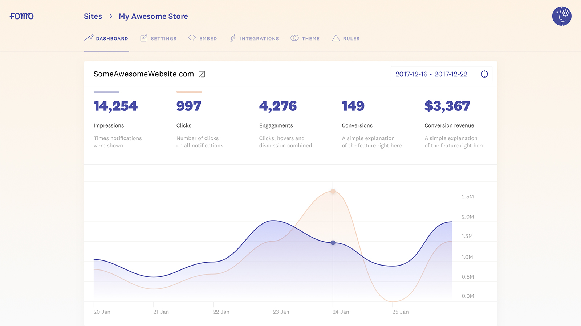The width and height of the screenshot is (581, 326).
Task: Toggle the purple Impressions series indicator
Action: point(106,92)
